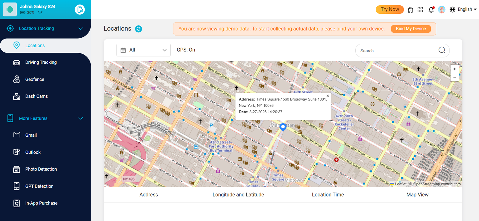479x221 pixels.
Task: Refresh the Locations data
Action: [x=138, y=29]
